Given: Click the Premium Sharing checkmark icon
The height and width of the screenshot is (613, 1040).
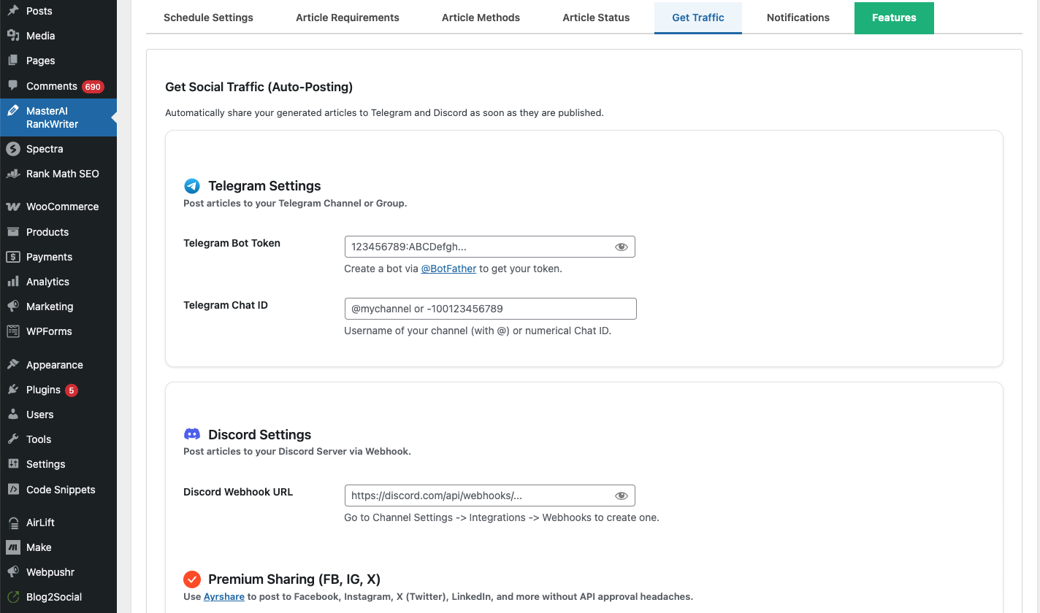Looking at the screenshot, I should [x=192, y=579].
